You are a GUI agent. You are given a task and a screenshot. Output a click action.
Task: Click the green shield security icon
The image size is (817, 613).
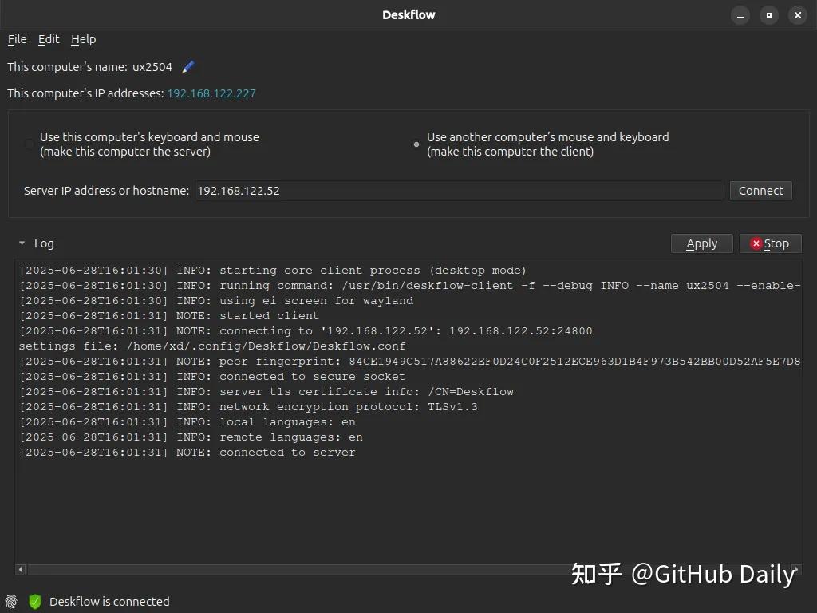[35, 601]
